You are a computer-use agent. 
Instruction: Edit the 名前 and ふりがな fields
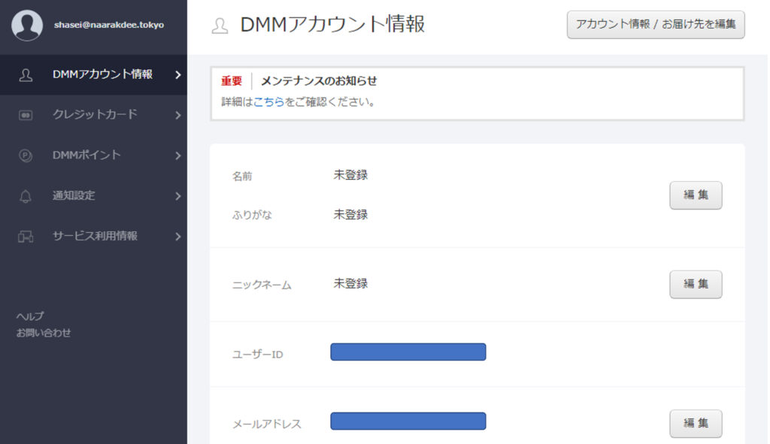click(x=696, y=195)
